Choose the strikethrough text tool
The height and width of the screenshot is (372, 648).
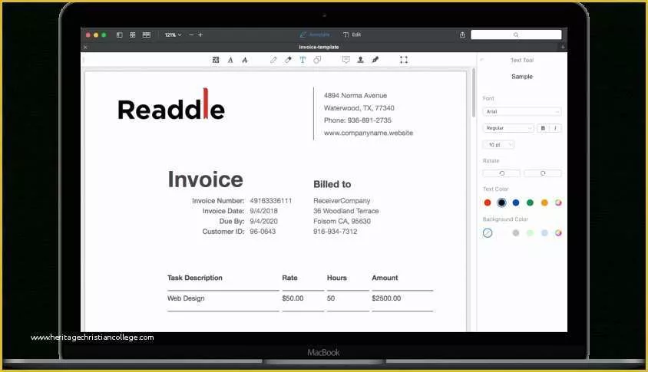(x=245, y=60)
